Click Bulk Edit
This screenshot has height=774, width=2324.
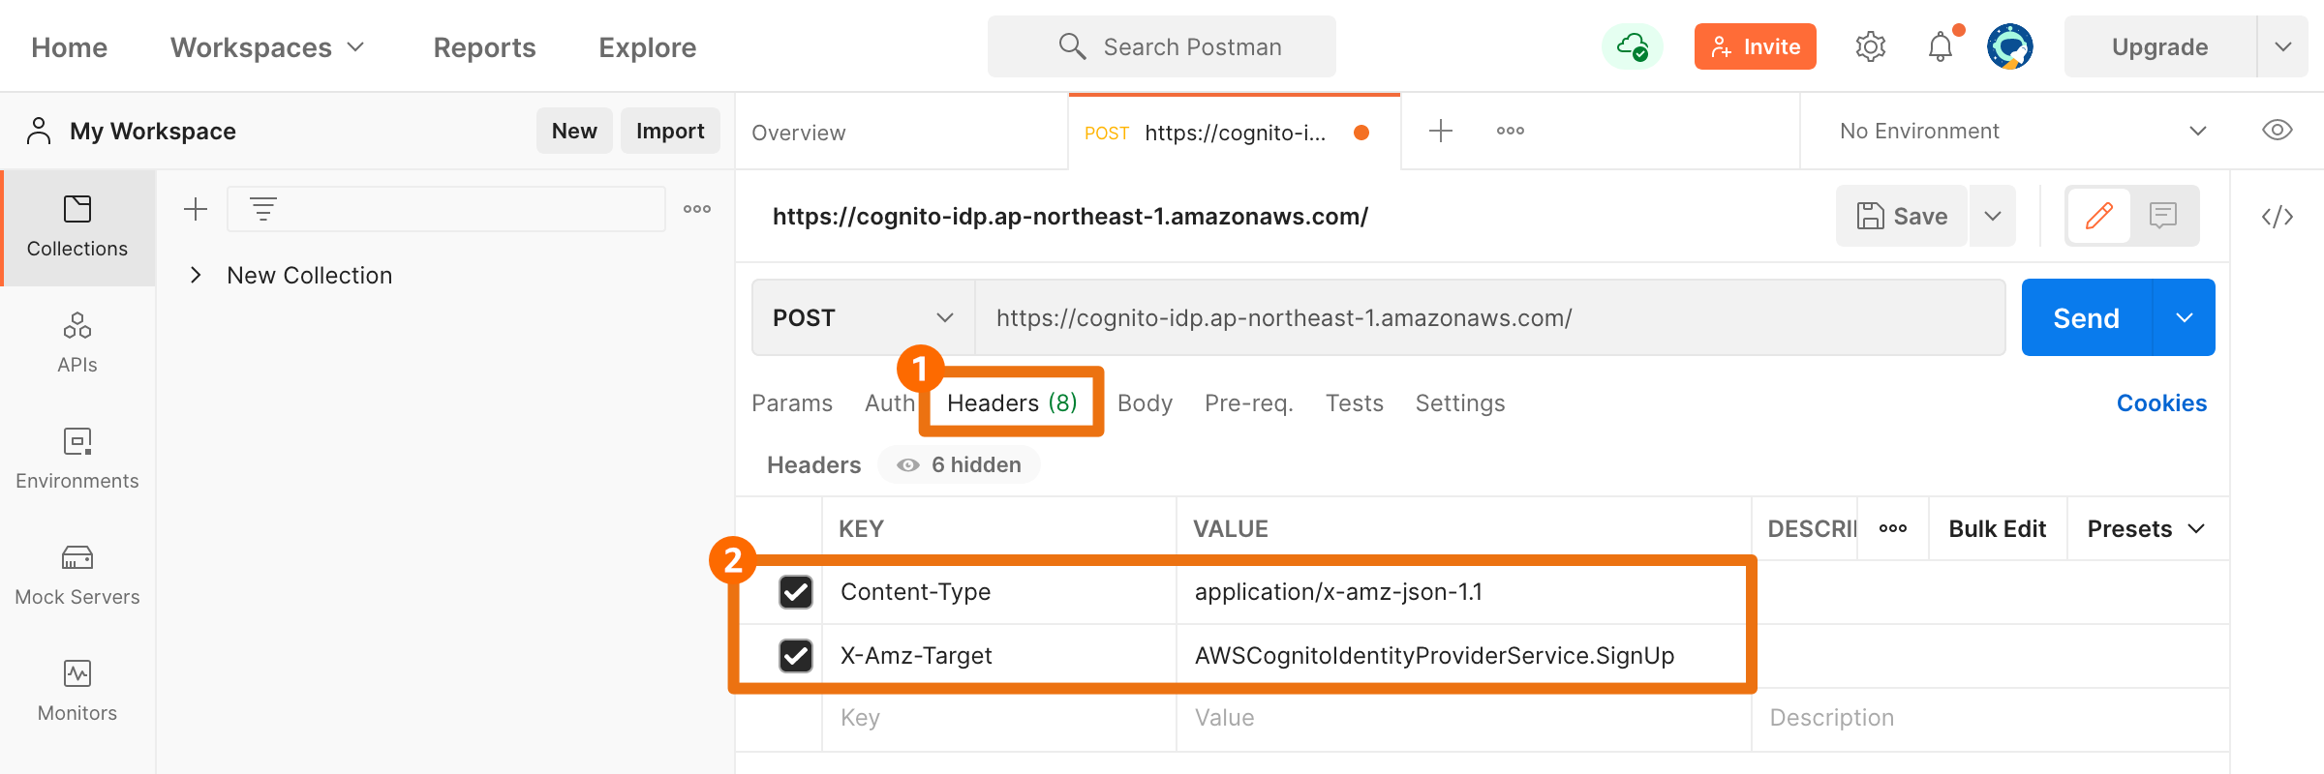pyautogui.click(x=1997, y=528)
